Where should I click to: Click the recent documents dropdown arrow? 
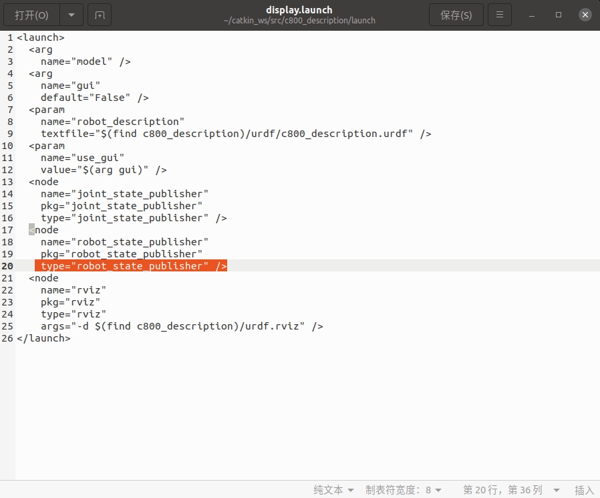click(x=71, y=15)
